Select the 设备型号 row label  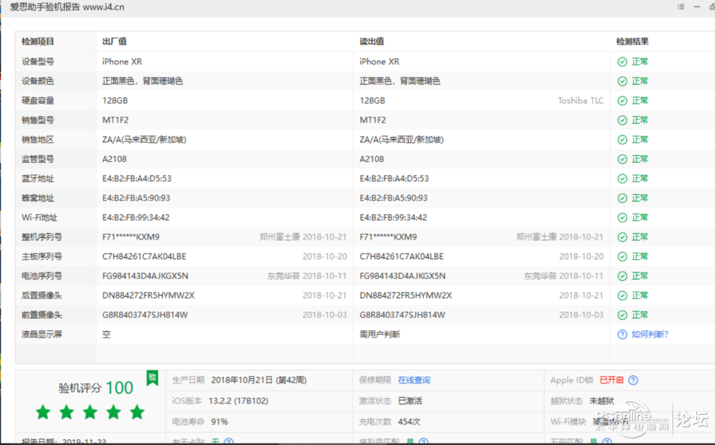point(38,62)
